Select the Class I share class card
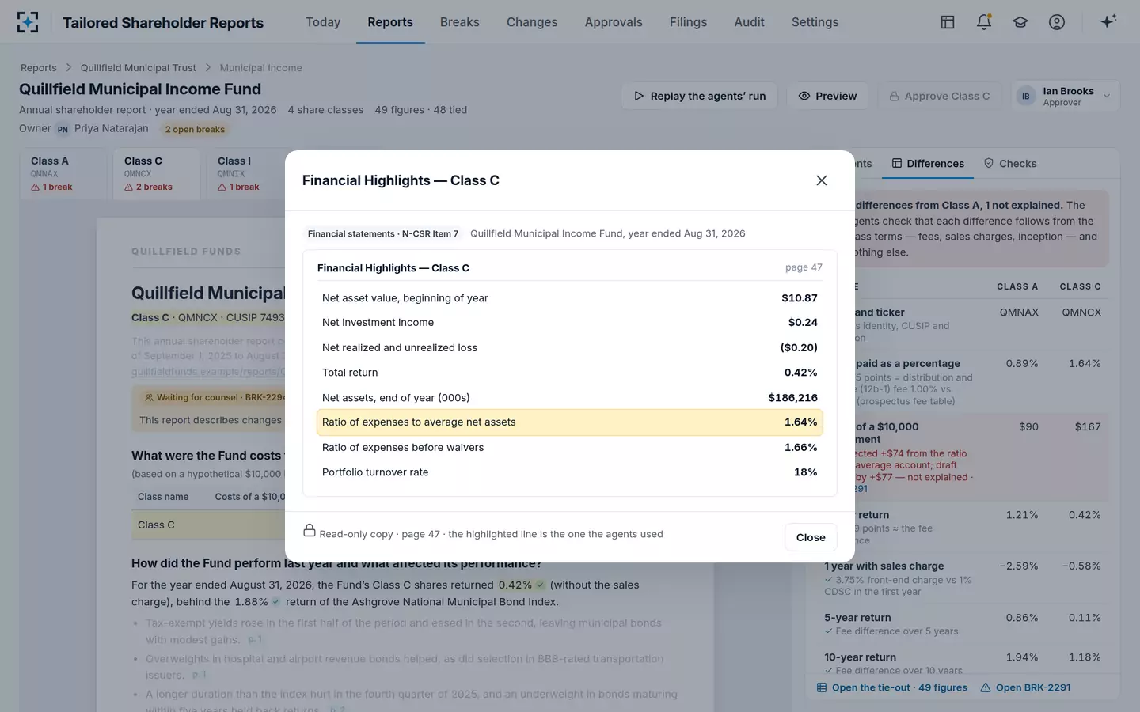1140x712 pixels. tap(250, 174)
